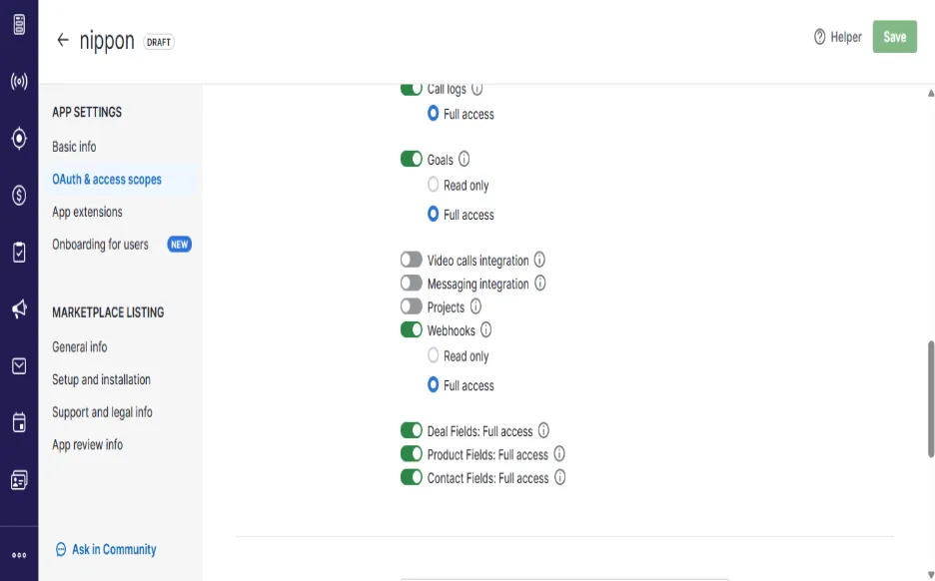Show info for Product Fields: Full access
935x581 pixels.
(558, 454)
